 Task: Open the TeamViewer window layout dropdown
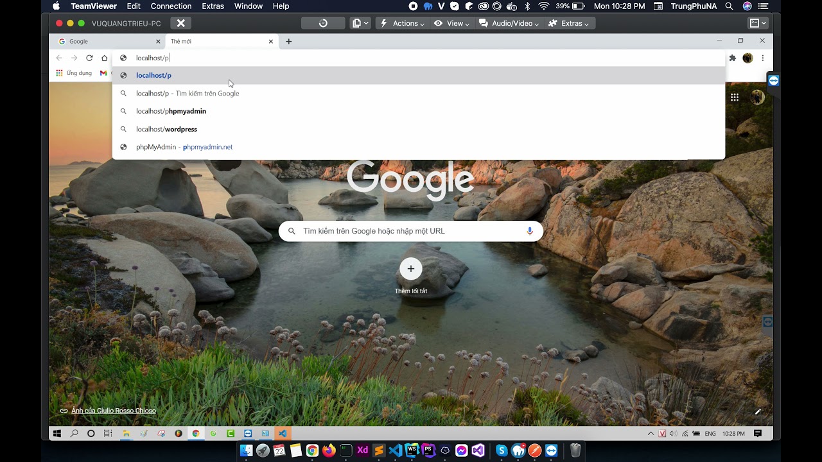click(758, 23)
